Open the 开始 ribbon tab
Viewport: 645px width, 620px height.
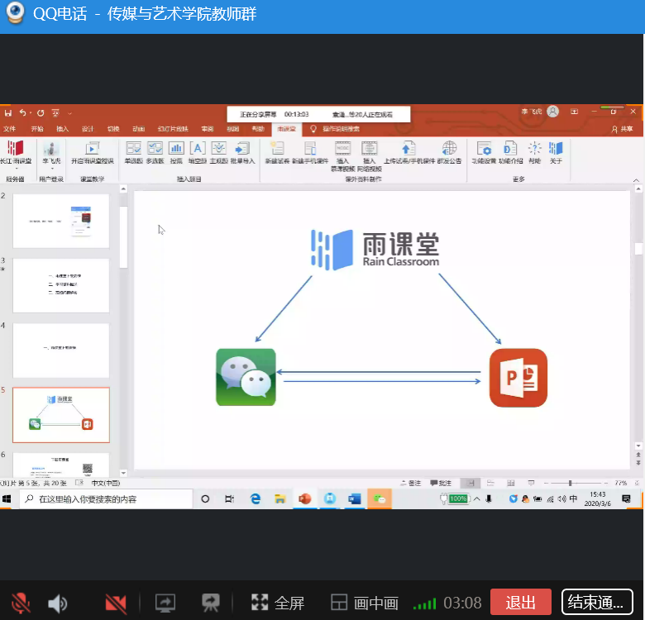37,129
